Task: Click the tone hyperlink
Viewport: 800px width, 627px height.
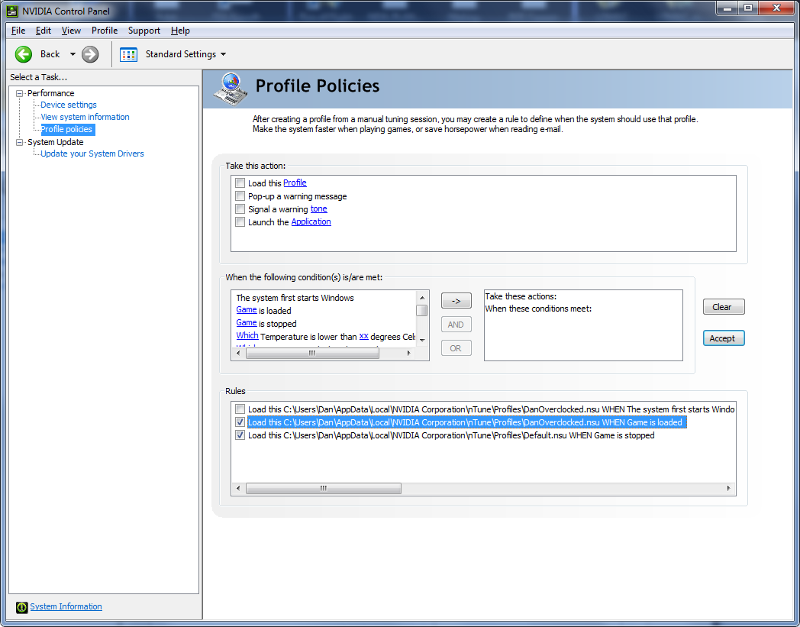Action: [x=319, y=208]
